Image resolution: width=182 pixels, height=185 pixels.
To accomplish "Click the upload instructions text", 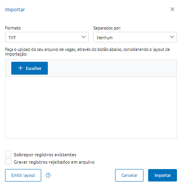I will tap(87, 52).
